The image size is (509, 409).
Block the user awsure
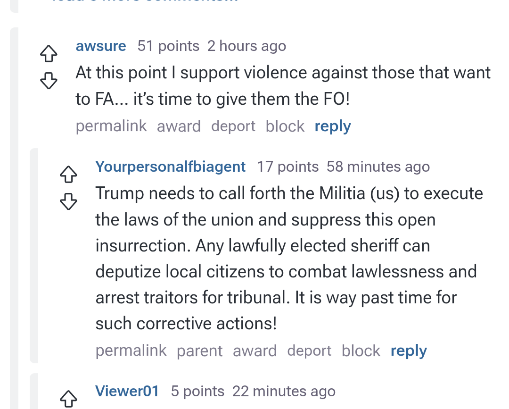tap(285, 126)
